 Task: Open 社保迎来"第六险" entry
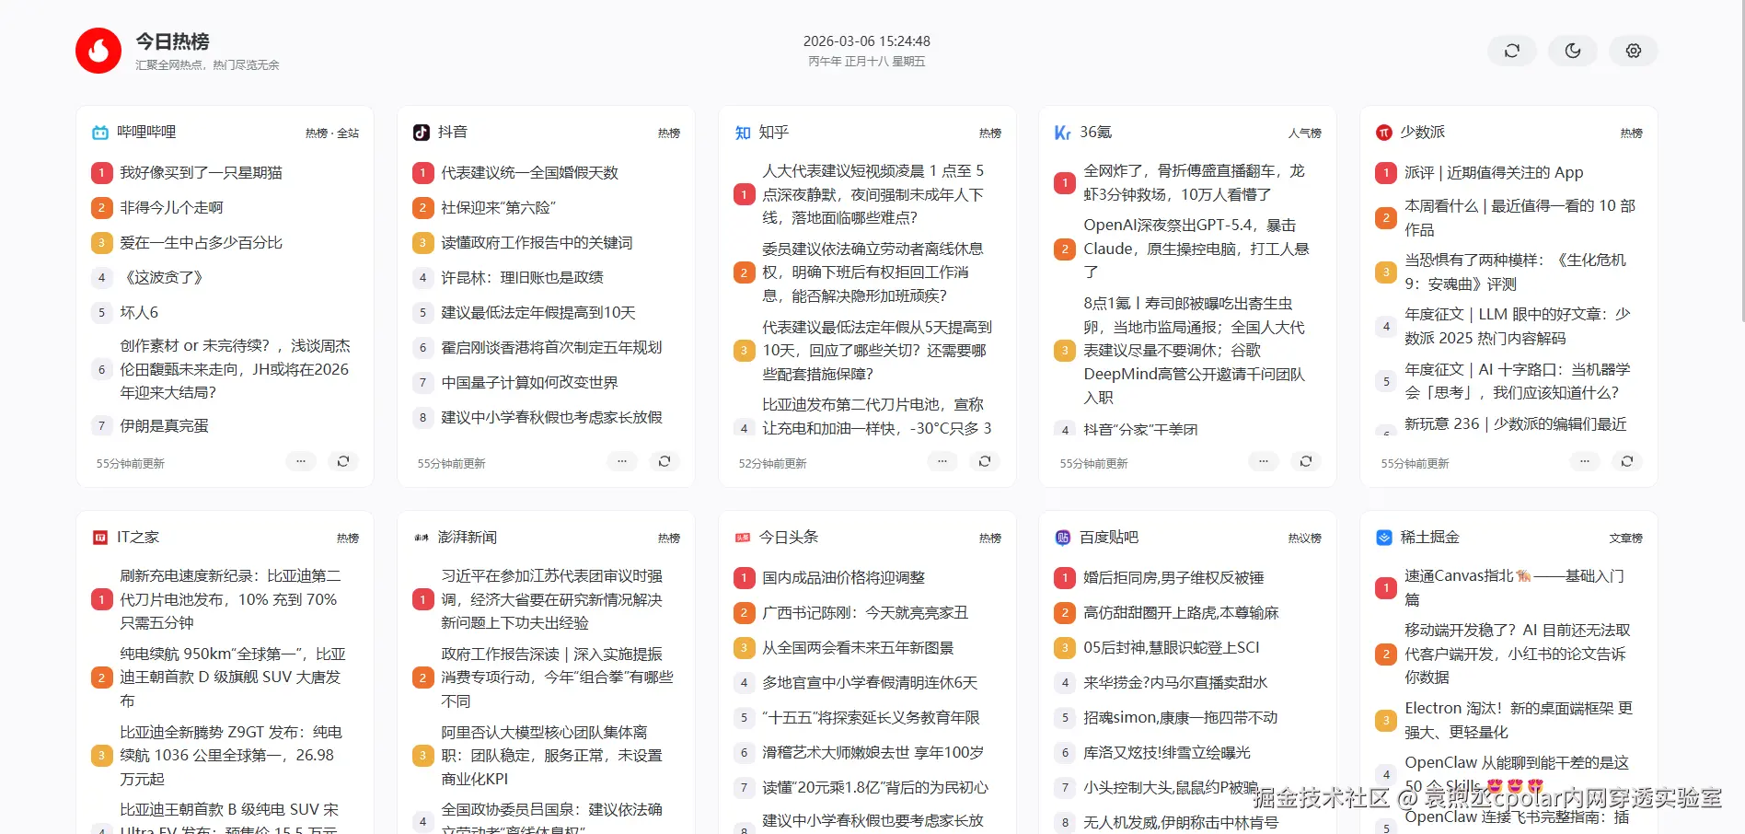498,208
